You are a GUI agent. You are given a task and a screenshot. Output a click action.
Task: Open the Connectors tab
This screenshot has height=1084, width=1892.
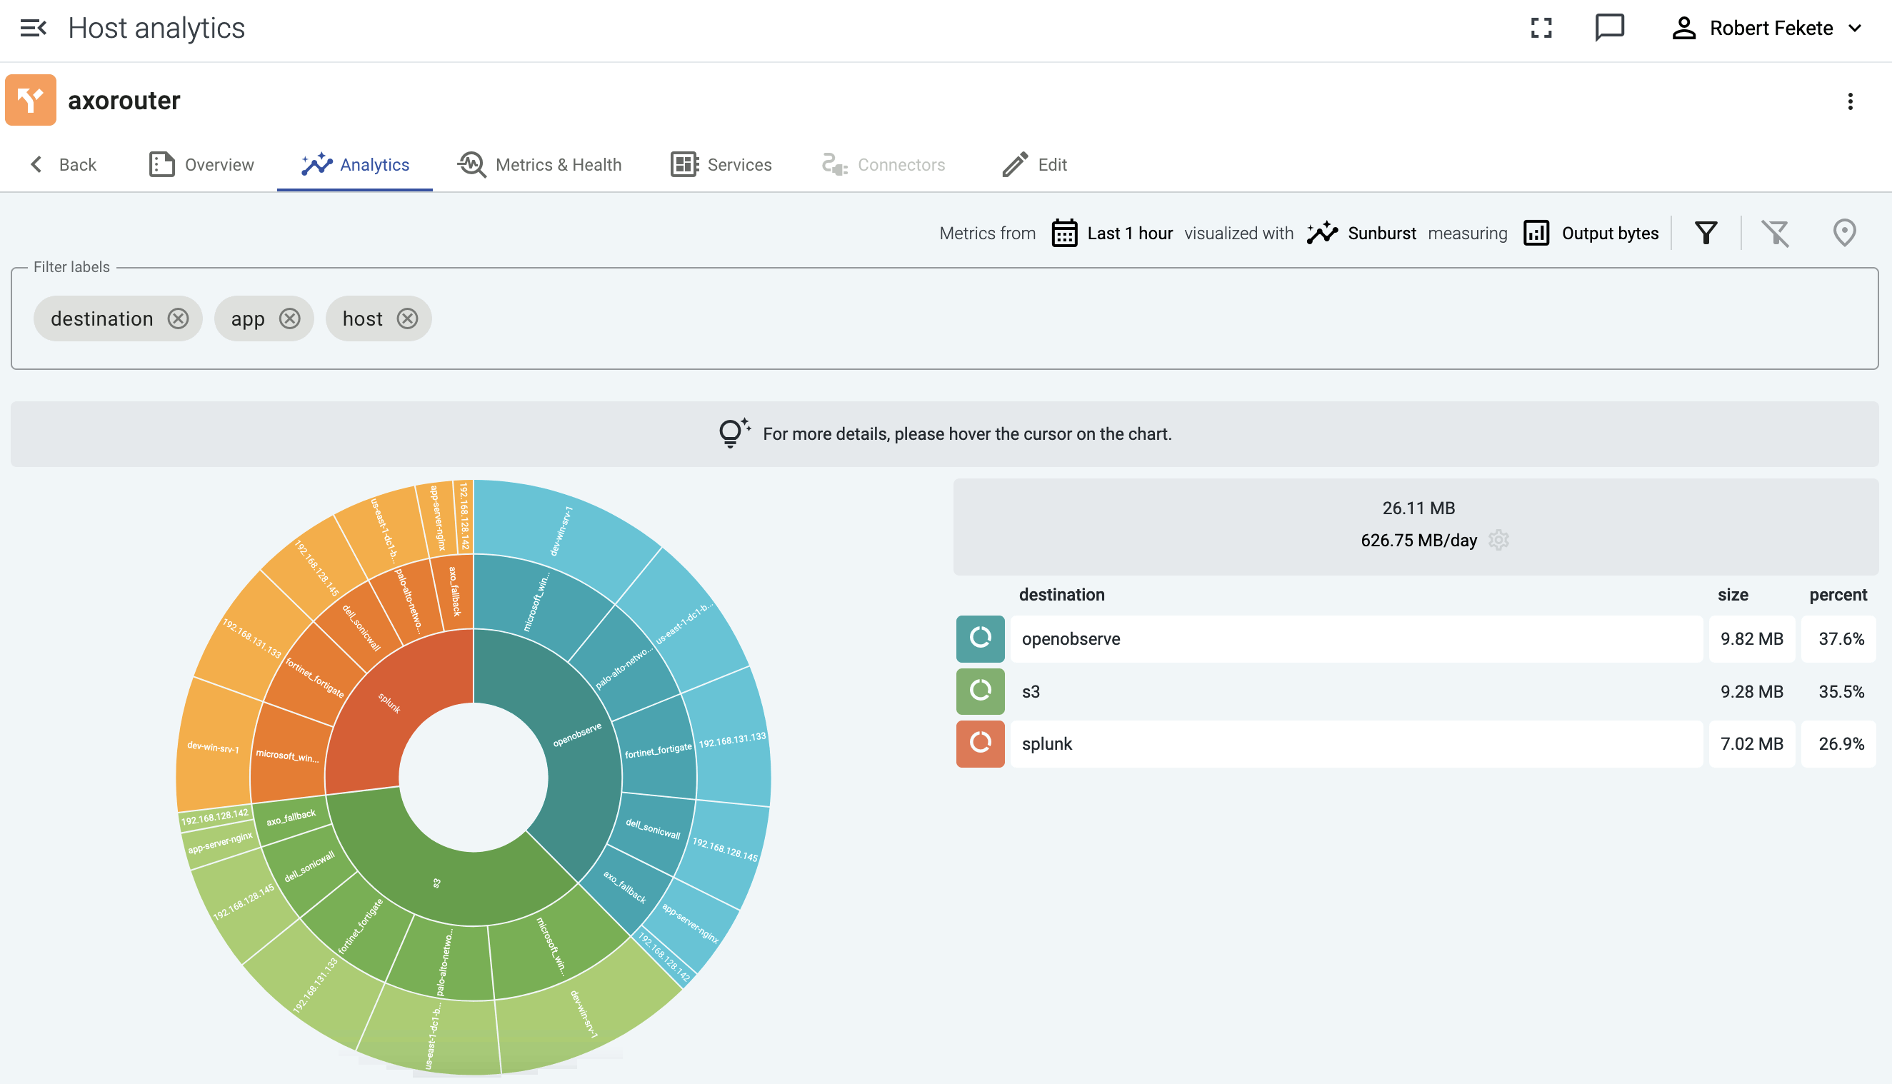(x=883, y=164)
